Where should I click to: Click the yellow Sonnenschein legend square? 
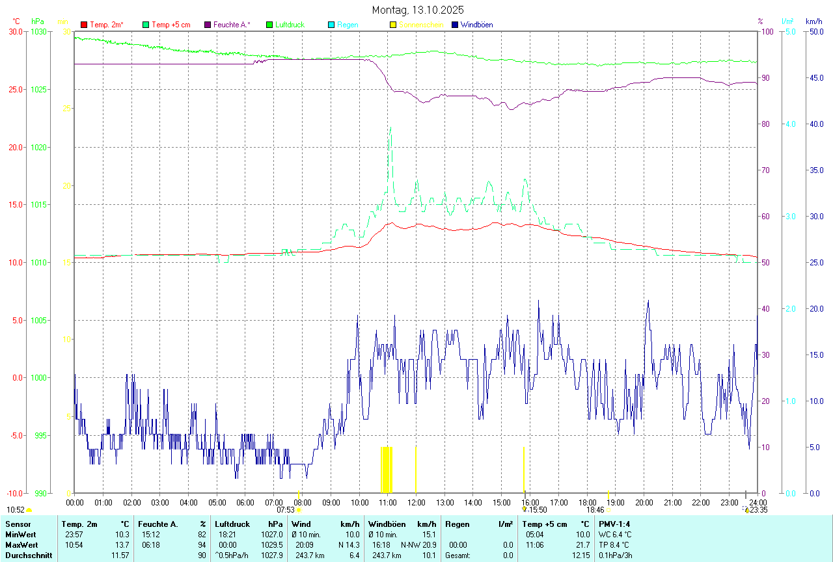point(393,25)
